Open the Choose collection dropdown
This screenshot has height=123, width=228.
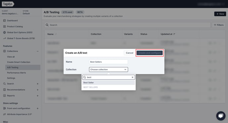[108, 70]
